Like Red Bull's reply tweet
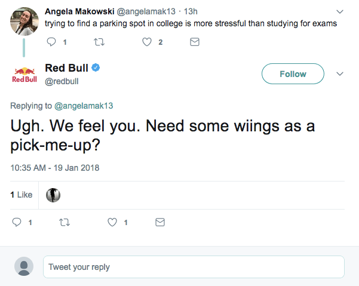Screen dimensions: 359x286 (112, 222)
